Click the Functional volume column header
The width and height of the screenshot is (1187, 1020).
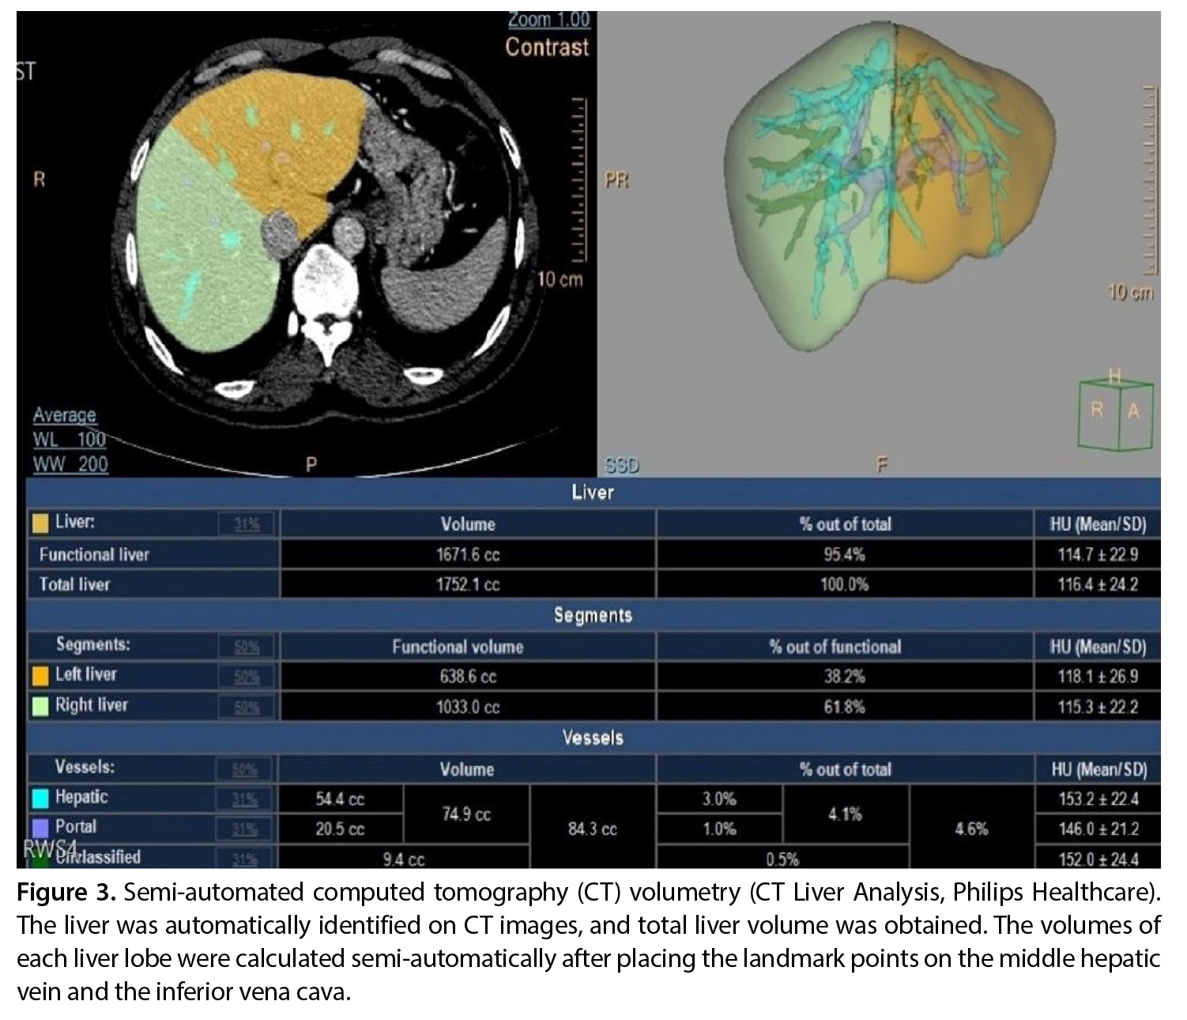[x=458, y=647]
